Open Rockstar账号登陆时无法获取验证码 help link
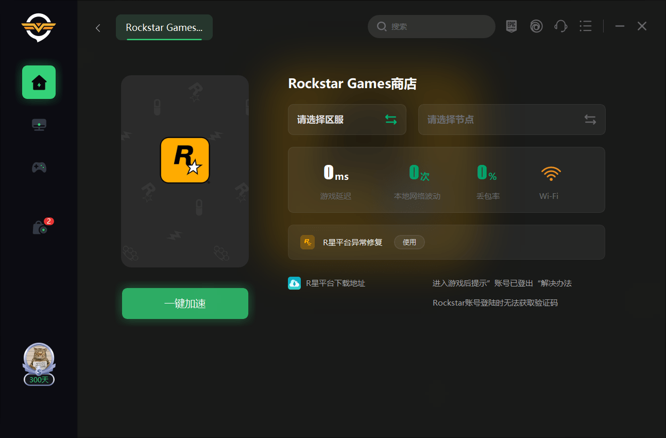Image resolution: width=666 pixels, height=438 pixels. [x=495, y=302]
